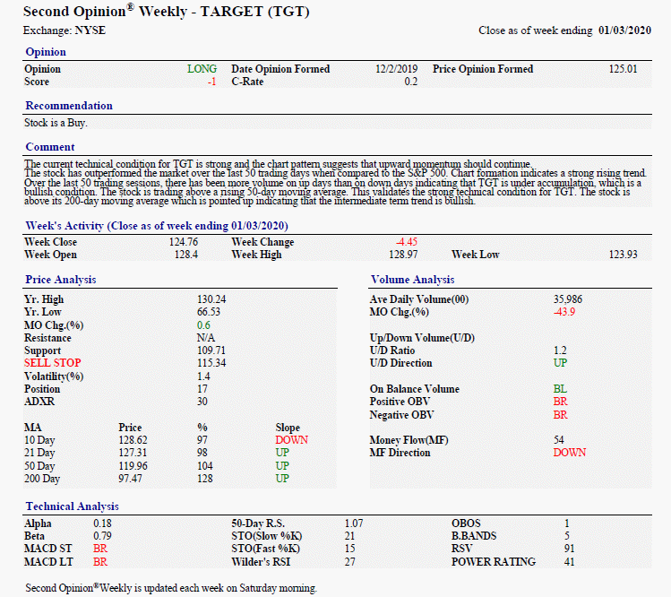Click the Volatility(%) value 1.4
The image size is (671, 597).
coord(203,376)
